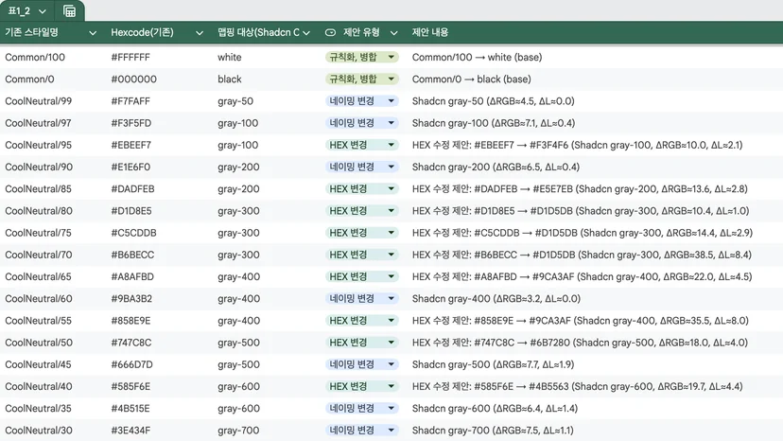The width and height of the screenshot is (783, 441).
Task: Open the 네이밍 변경 chip for CoolNeutral/60
Action: pos(362,299)
